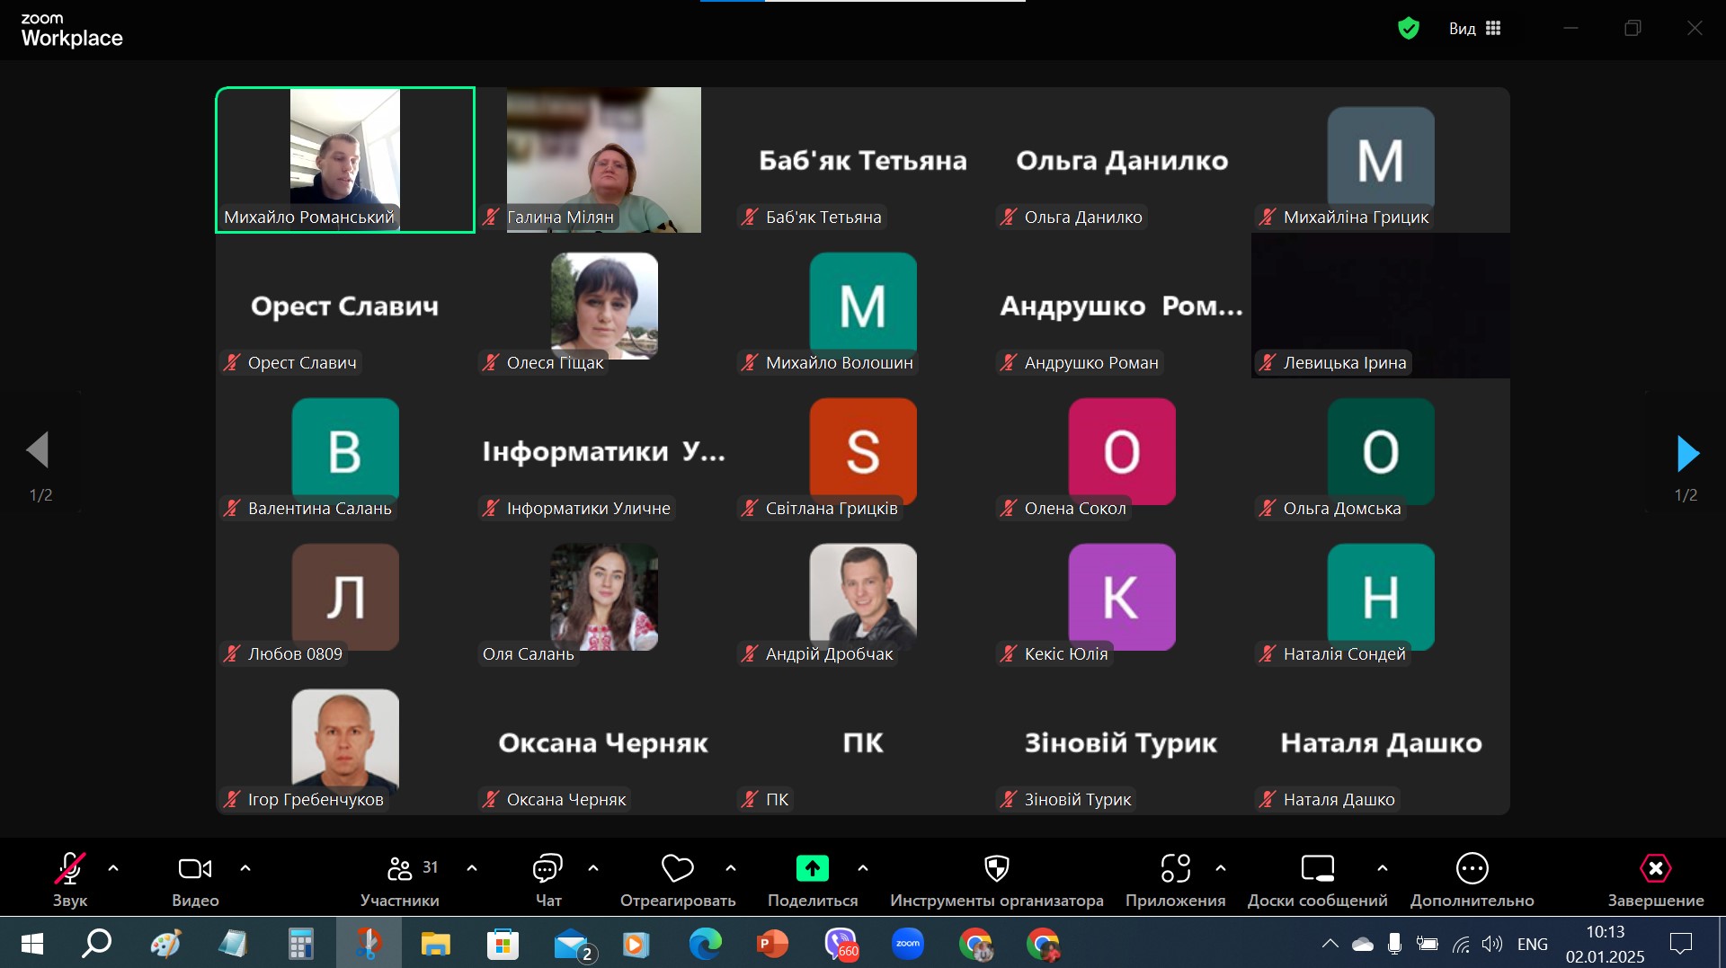
Task: Click Олена Сокол pink avatar
Action: point(1122,451)
